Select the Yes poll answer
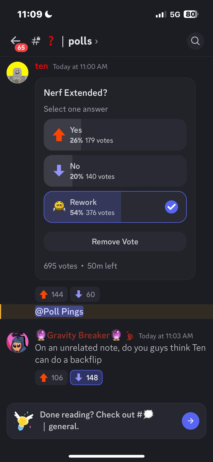213x462 pixels. click(115, 135)
